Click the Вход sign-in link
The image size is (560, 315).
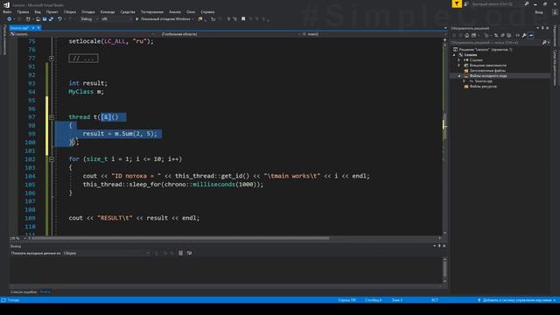[539, 11]
